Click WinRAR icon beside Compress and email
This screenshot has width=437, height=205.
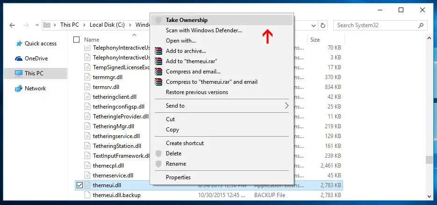coord(158,72)
